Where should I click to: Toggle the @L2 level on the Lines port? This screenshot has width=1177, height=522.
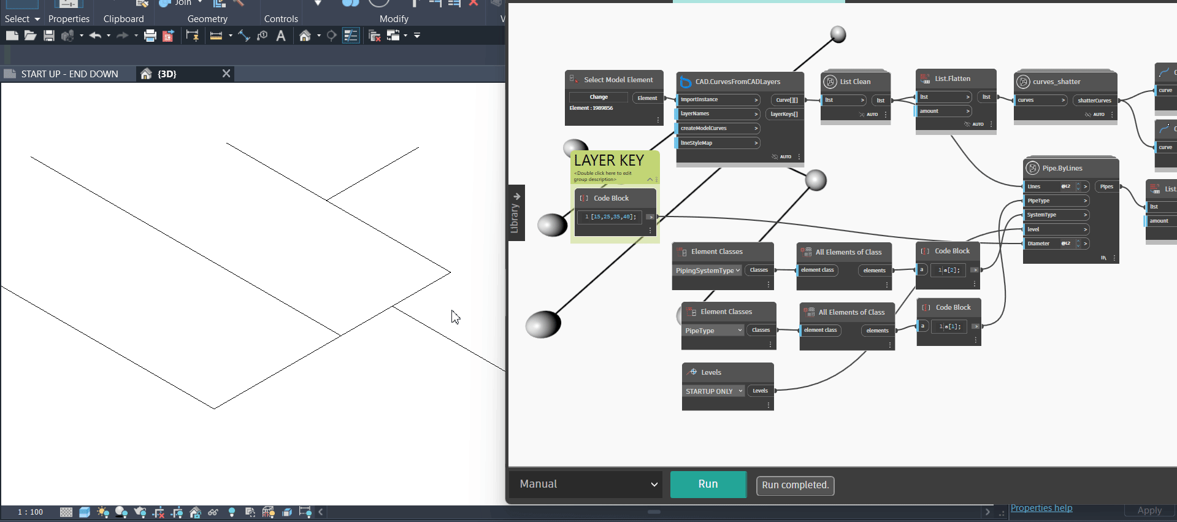1066,186
